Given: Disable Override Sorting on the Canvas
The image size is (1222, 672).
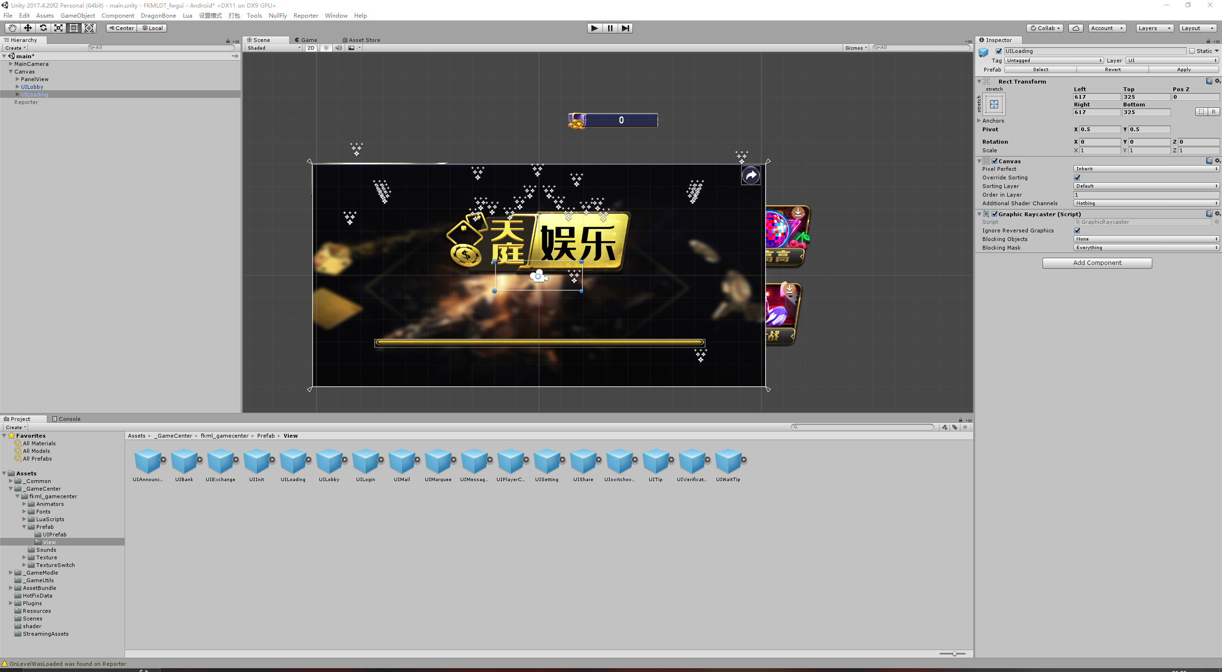Looking at the screenshot, I should tap(1077, 177).
